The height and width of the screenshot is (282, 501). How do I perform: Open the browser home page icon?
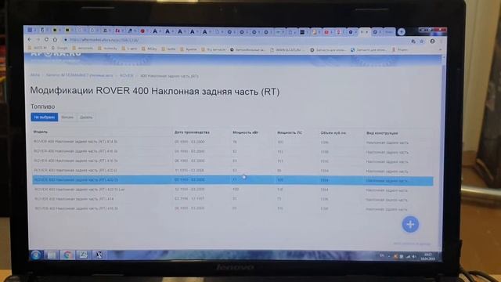pos(55,39)
